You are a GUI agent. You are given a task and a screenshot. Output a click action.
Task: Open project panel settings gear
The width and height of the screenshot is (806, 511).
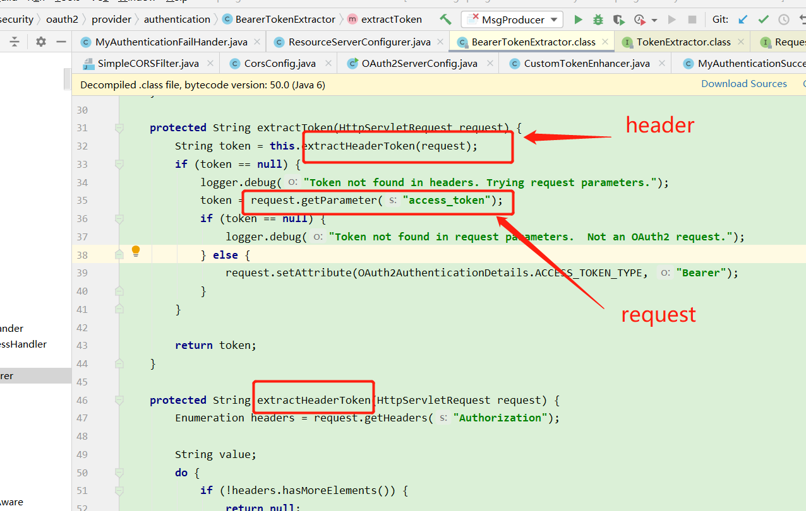pyautogui.click(x=41, y=42)
